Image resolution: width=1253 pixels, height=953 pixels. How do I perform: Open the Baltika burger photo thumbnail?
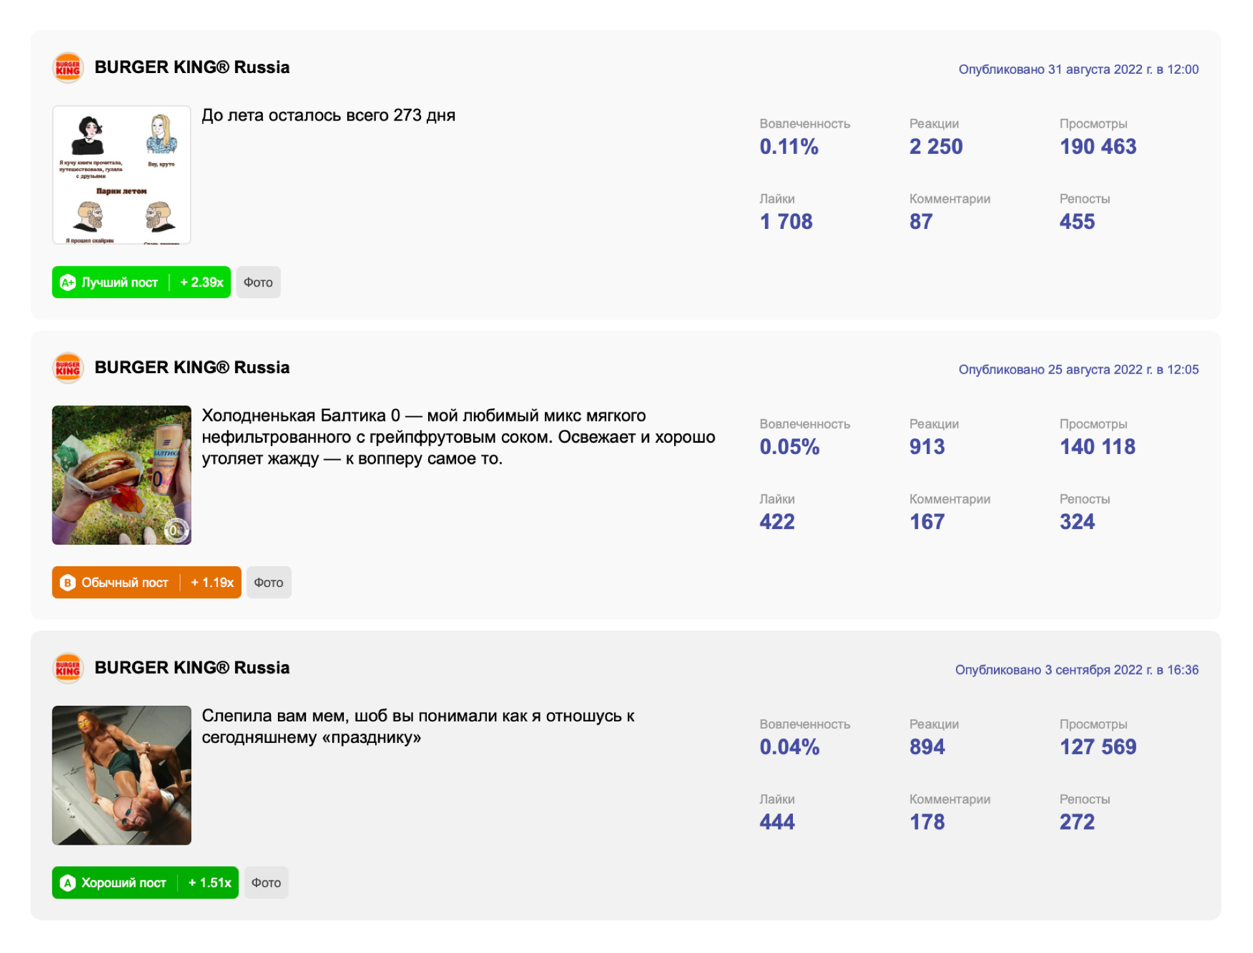coord(121,475)
